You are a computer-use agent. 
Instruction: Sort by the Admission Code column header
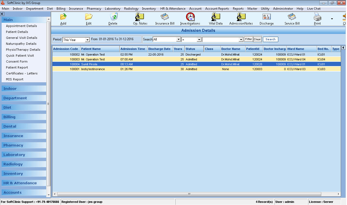[x=66, y=49]
